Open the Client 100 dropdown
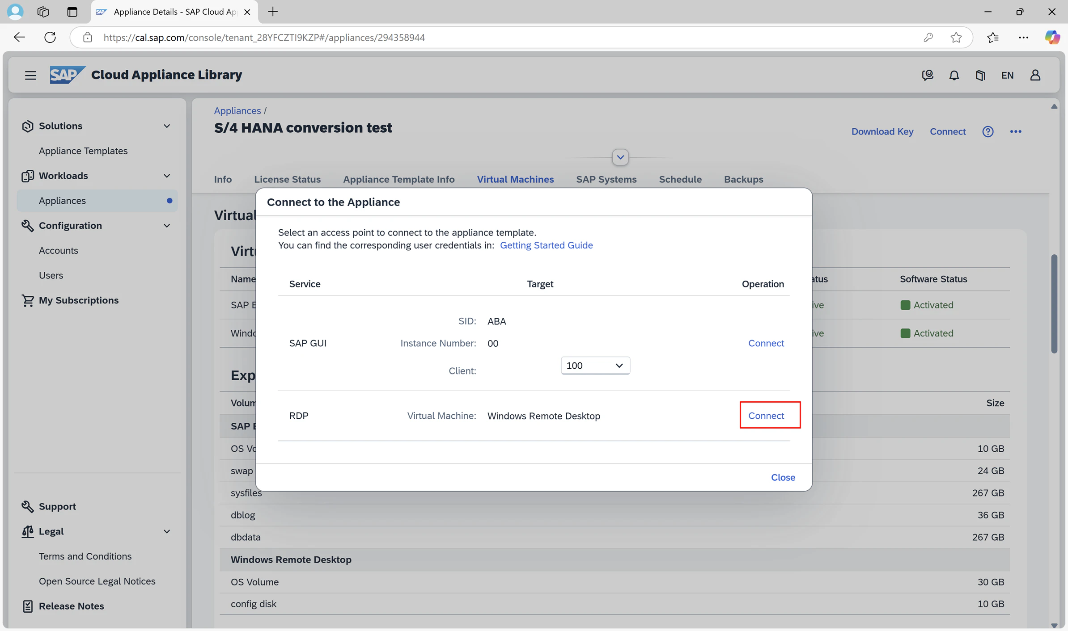 (595, 366)
